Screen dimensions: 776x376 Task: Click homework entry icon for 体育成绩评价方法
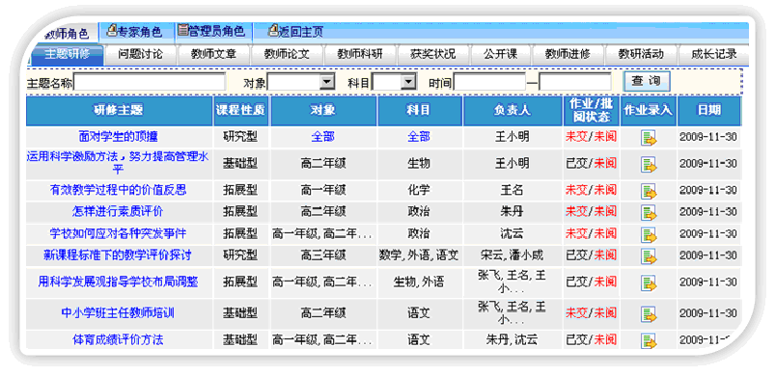[649, 340]
